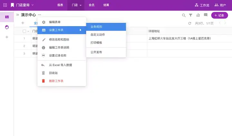Open the app grid launcher icon
Viewport: 232px width, 136px height.
click(5, 5)
